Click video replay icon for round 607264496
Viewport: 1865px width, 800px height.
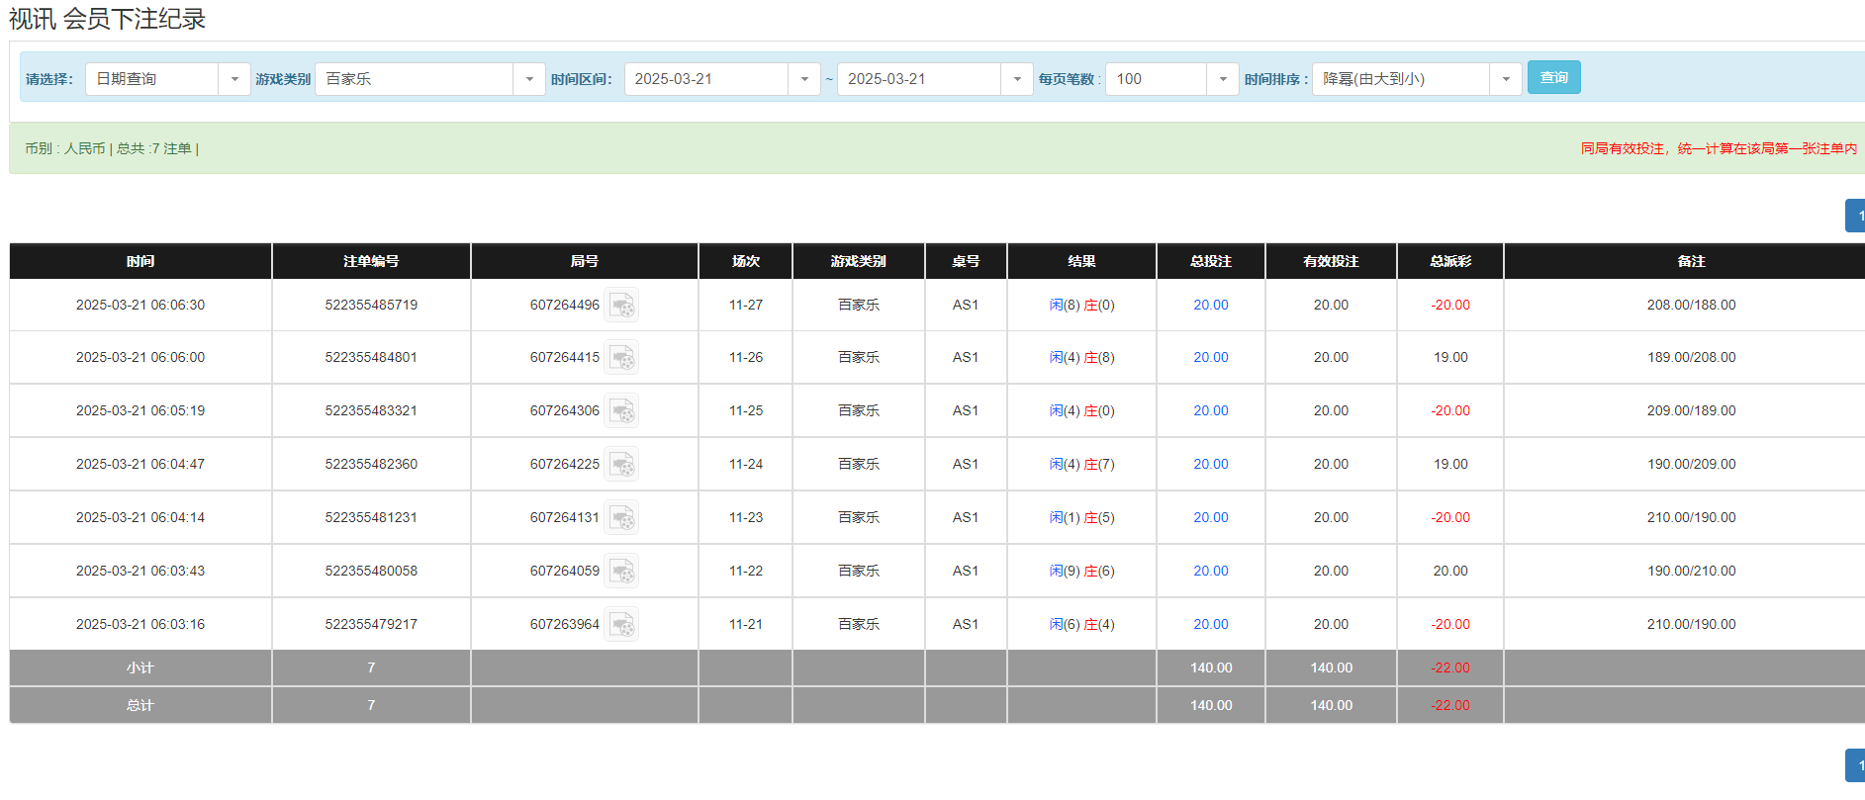tap(621, 306)
